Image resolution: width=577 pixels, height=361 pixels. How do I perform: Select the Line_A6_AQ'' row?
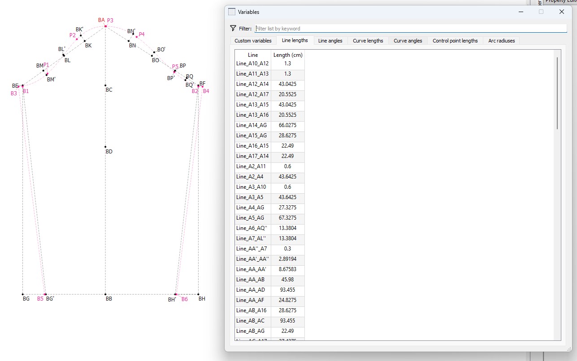[269, 228]
